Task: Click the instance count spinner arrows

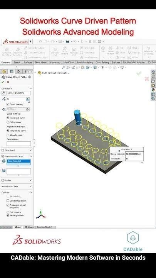Action: pos(28,99)
